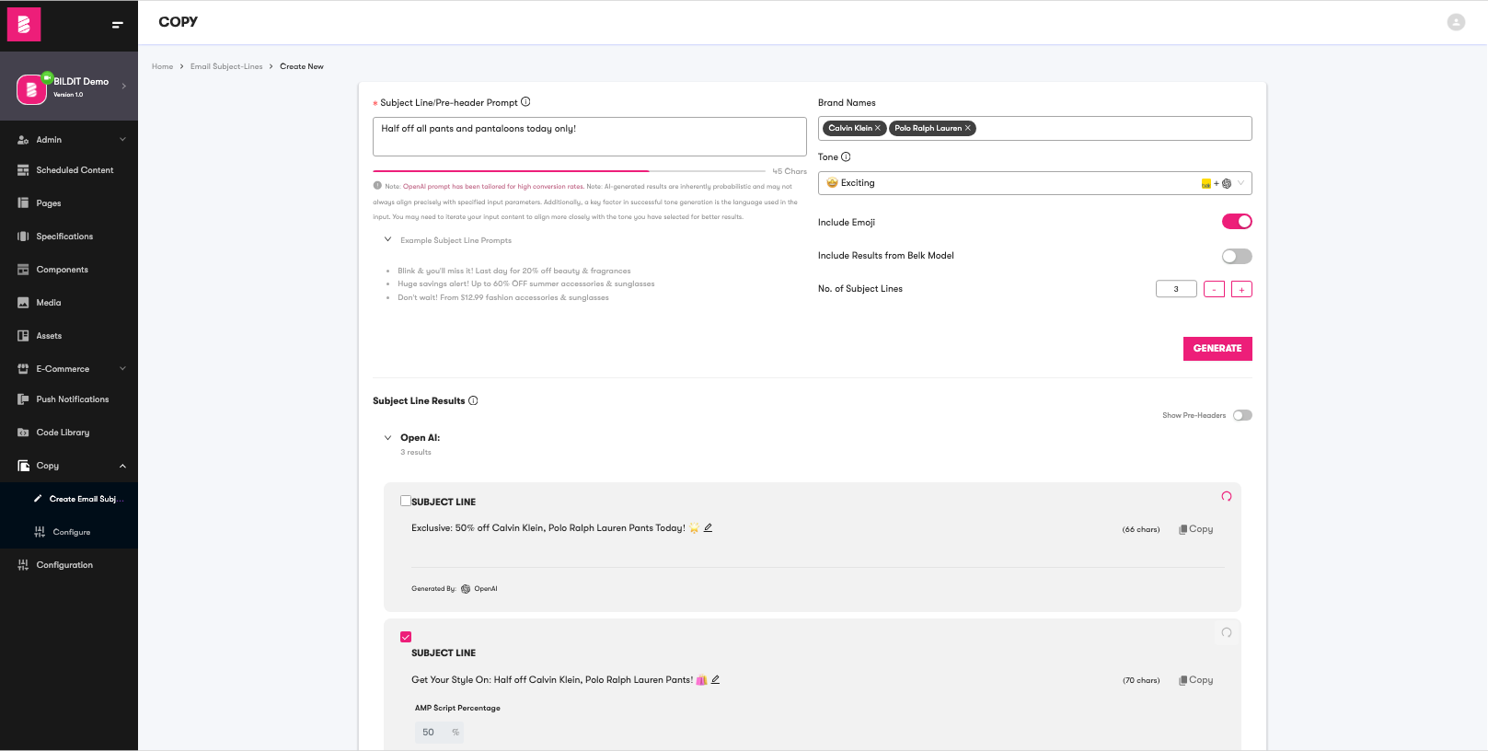Regenerate the first subject line with refresh icon

(1226, 496)
